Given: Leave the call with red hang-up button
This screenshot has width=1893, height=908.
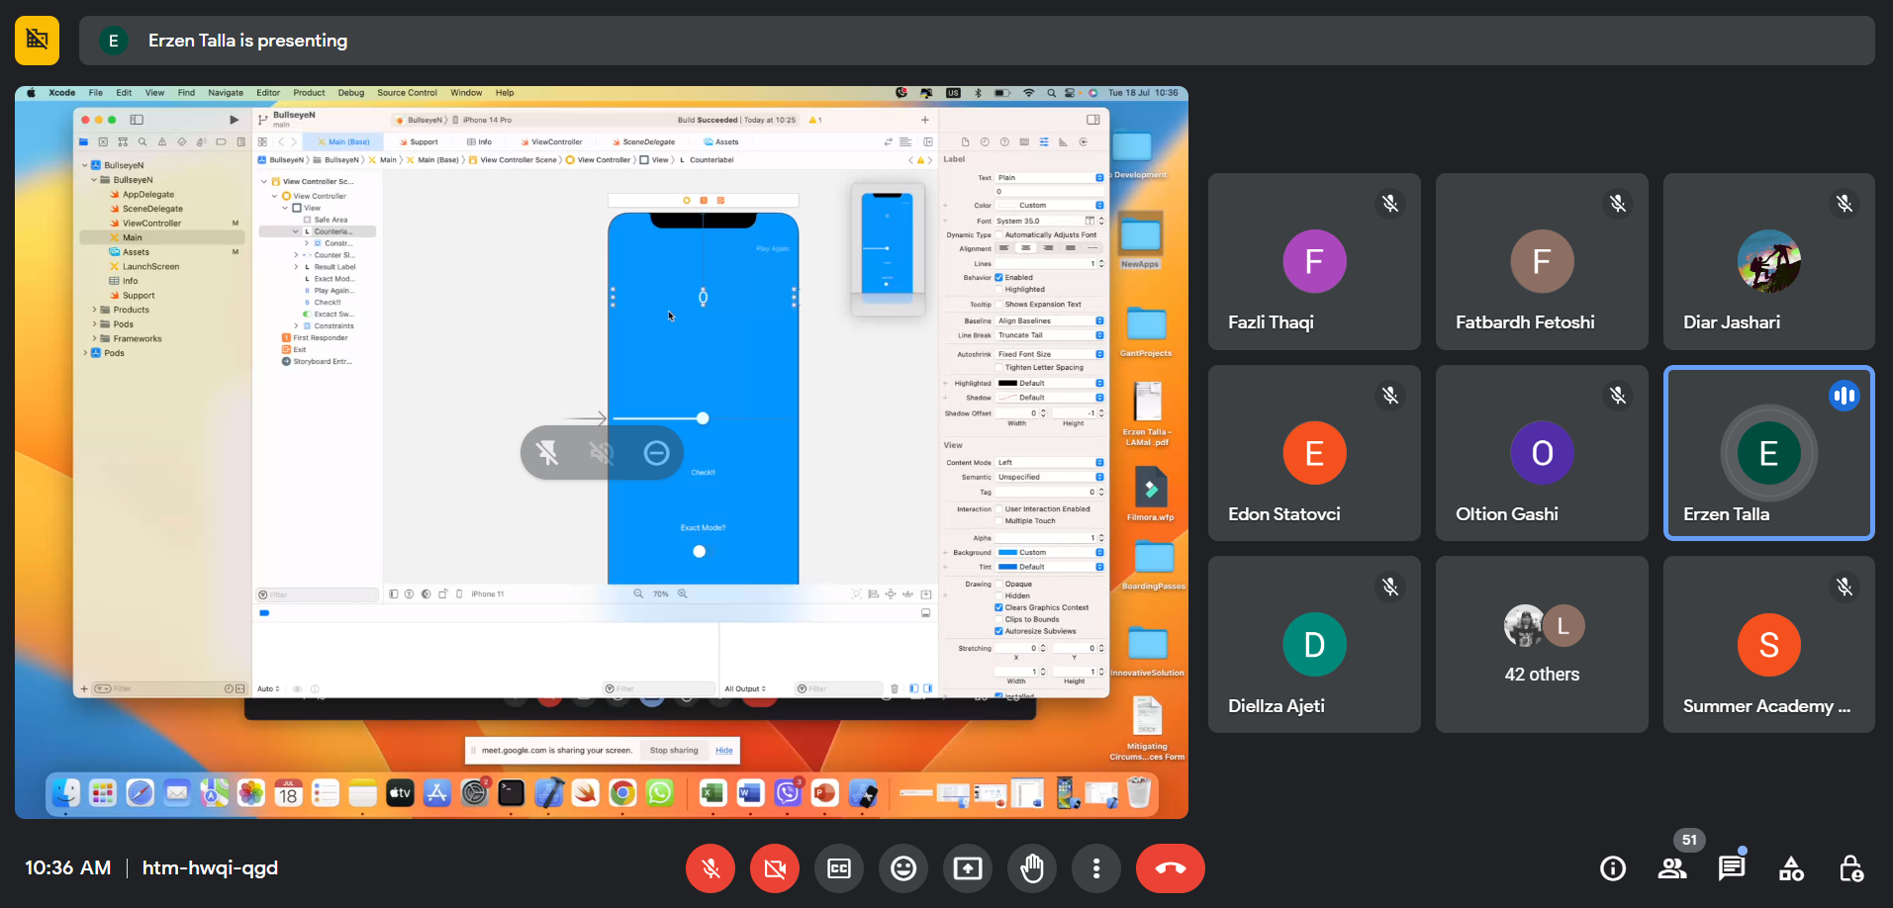Looking at the screenshot, I should [1170, 868].
